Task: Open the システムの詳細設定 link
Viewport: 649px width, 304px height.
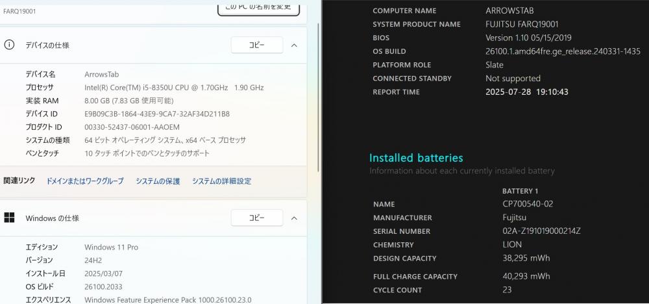Action: coord(221,181)
